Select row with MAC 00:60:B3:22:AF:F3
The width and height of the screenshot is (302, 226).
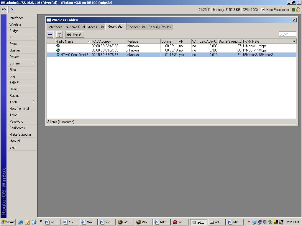click(171, 46)
